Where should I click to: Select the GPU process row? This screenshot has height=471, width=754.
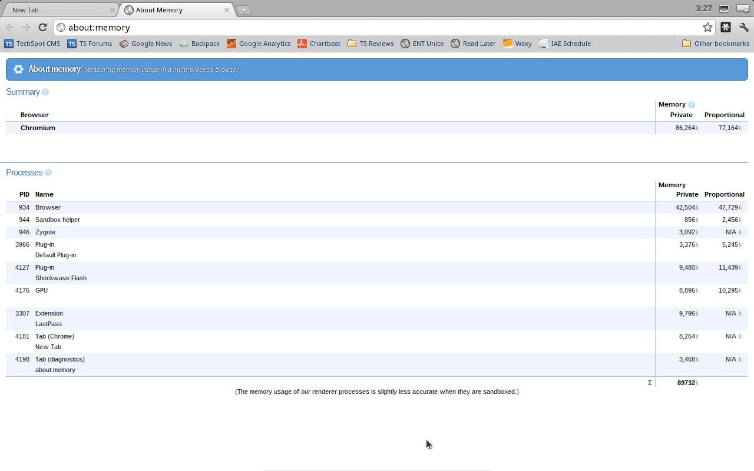(377, 296)
